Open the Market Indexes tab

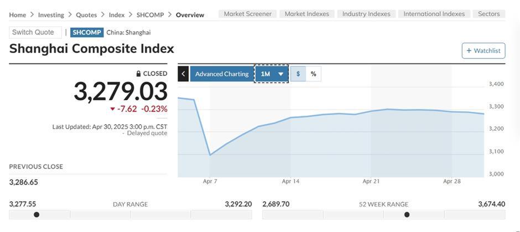[x=306, y=14]
